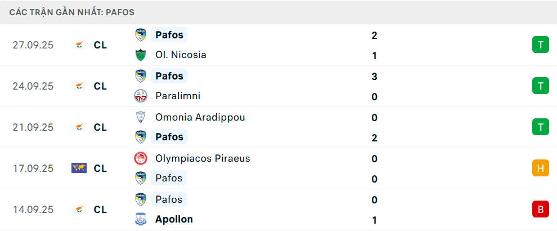Open the Olympiacos Piraeus team link
Screen dimensions: 557x231
pyautogui.click(x=203, y=158)
